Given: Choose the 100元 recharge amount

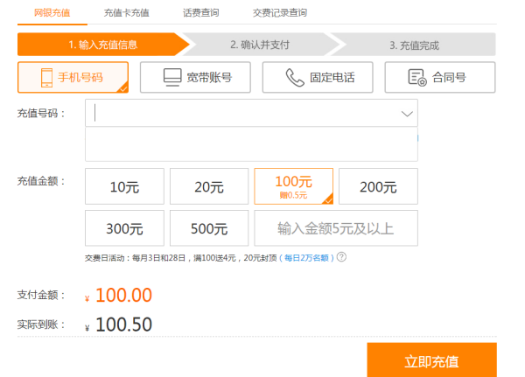Looking at the screenshot, I should (293, 185).
